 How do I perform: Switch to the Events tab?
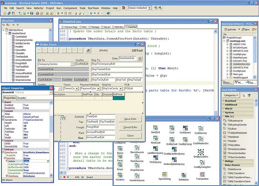pyautogui.click(x=21, y=98)
